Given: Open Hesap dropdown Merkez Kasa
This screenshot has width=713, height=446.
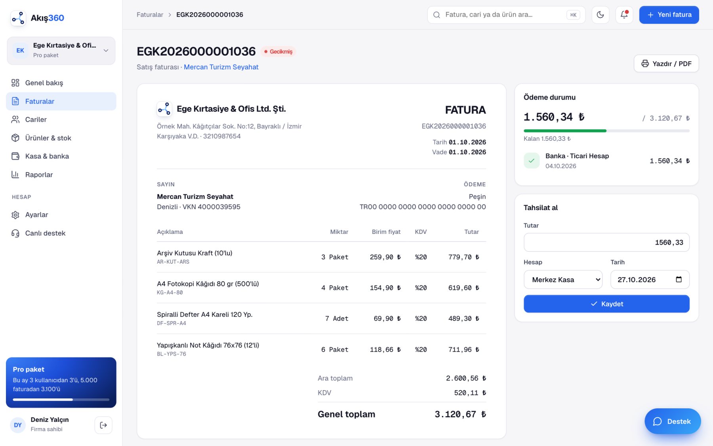Looking at the screenshot, I should (563, 279).
